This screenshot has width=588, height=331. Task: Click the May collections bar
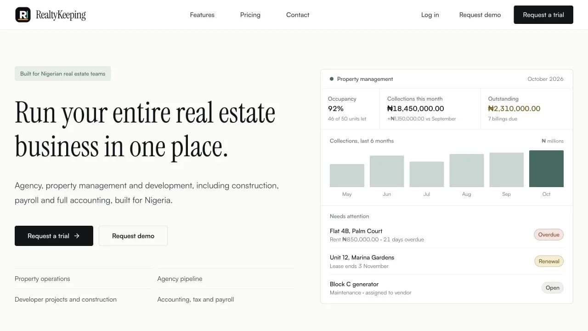347,176
